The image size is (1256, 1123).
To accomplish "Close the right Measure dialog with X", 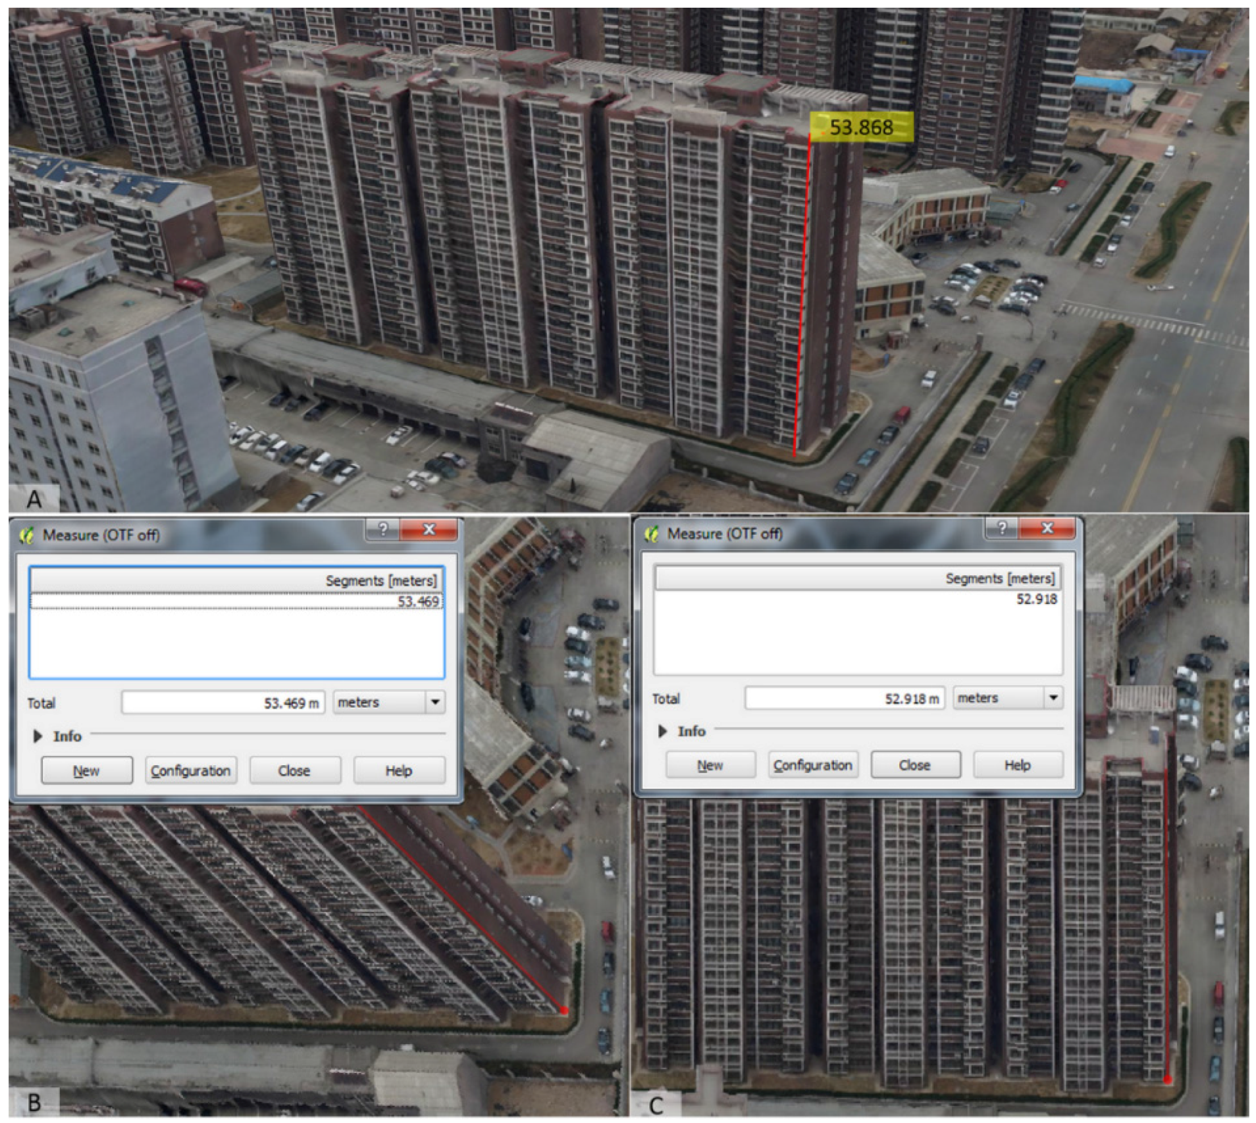I will coord(1047,527).
